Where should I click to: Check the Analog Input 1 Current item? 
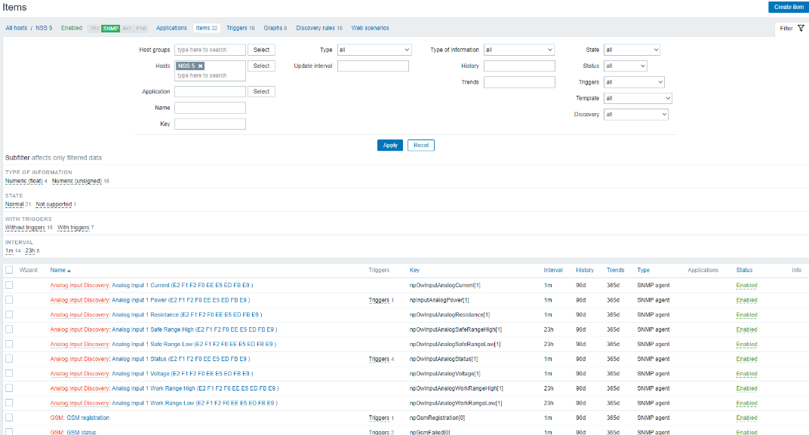(x=9, y=285)
